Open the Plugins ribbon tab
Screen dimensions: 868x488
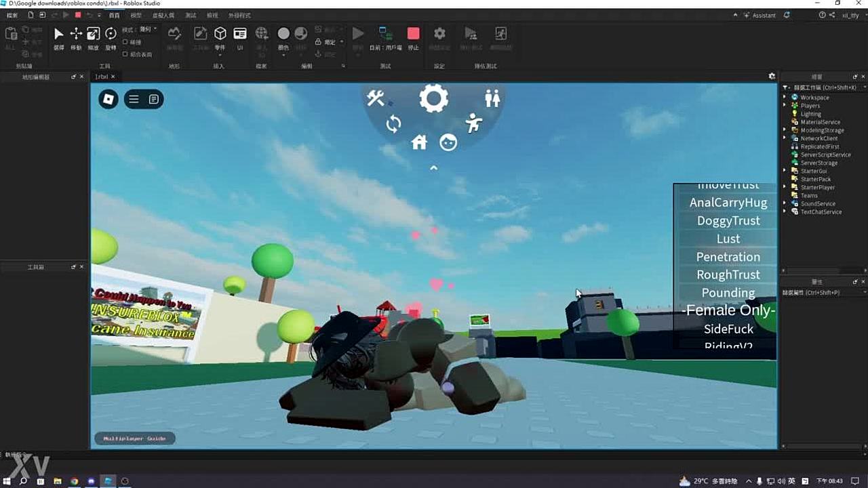click(239, 15)
